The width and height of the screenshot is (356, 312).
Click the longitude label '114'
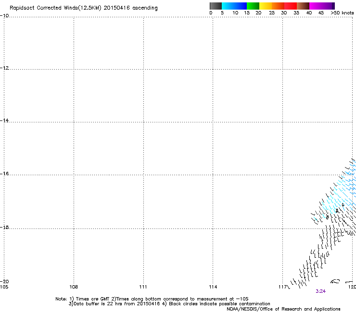coord(213,287)
